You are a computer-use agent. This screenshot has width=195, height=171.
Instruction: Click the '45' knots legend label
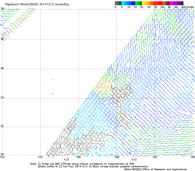(176, 7)
